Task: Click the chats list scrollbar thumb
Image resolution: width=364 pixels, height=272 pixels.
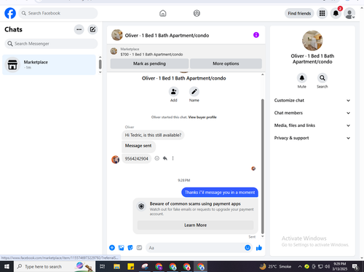Action: tap(100, 64)
